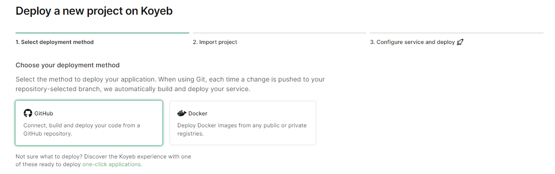
Task: Click the Docker label text
Action: [198, 114]
